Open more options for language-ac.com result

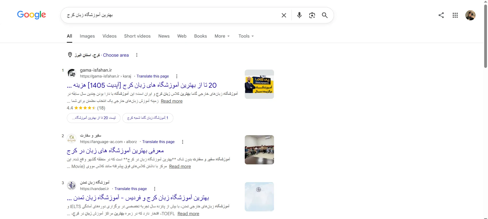click(x=182, y=142)
